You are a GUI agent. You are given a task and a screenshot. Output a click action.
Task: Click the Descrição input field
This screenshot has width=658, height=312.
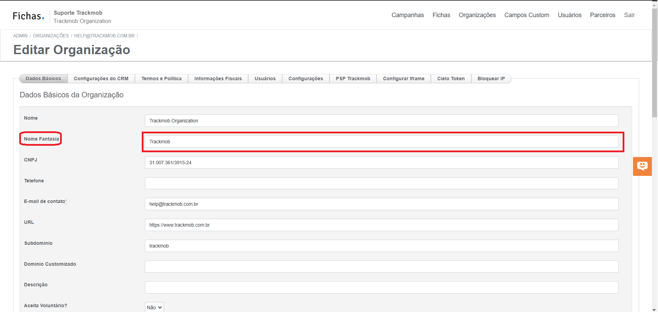pos(381,287)
